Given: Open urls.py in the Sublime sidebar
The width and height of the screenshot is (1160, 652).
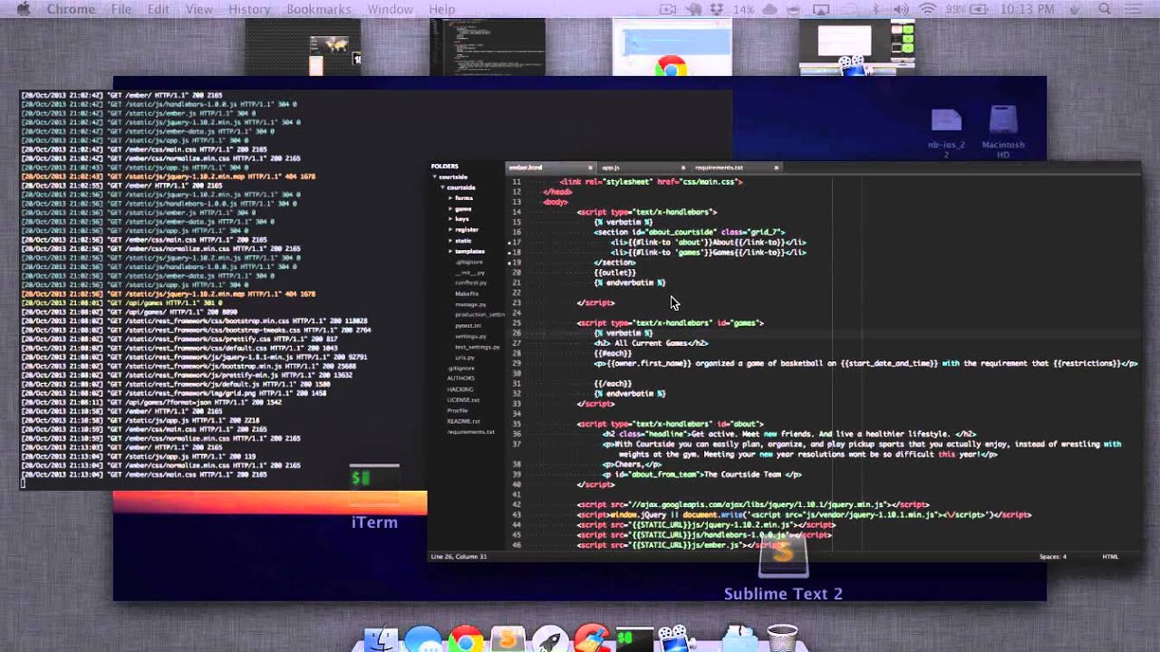Looking at the screenshot, I should click(x=464, y=357).
